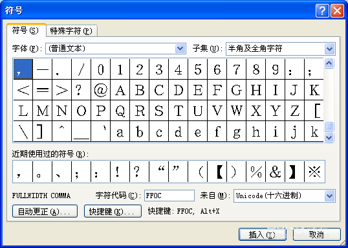
Task: Select the uppercase A symbol cell
Action: tap(120, 90)
